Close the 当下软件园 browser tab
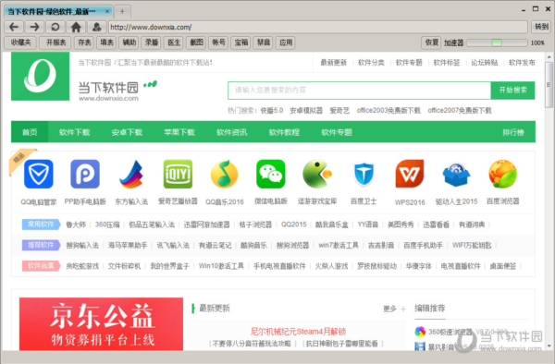Viewport: 555px width, 364px height. pyautogui.click(x=107, y=12)
